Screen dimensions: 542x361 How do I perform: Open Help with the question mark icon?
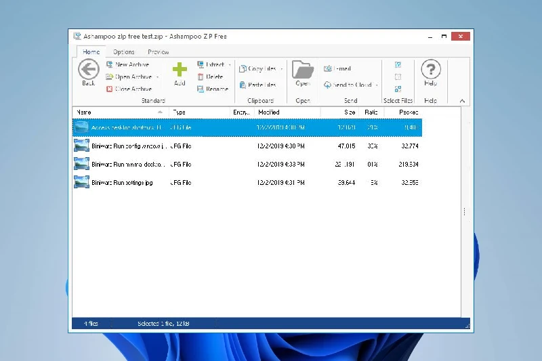431,70
